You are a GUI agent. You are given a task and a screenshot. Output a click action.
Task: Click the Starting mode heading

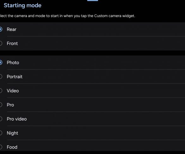click(x=22, y=5)
